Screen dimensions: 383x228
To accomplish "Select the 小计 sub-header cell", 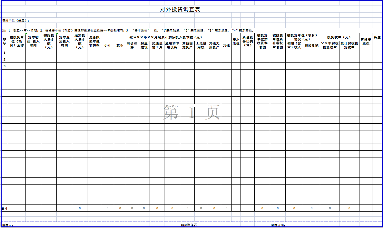I will (107, 45).
